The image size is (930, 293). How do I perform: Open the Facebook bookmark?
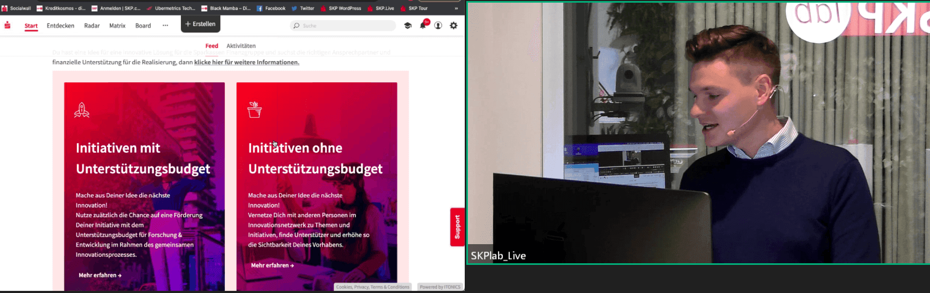point(271,8)
